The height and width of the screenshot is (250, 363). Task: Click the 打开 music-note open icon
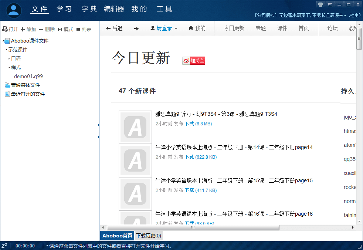click(x=5, y=29)
